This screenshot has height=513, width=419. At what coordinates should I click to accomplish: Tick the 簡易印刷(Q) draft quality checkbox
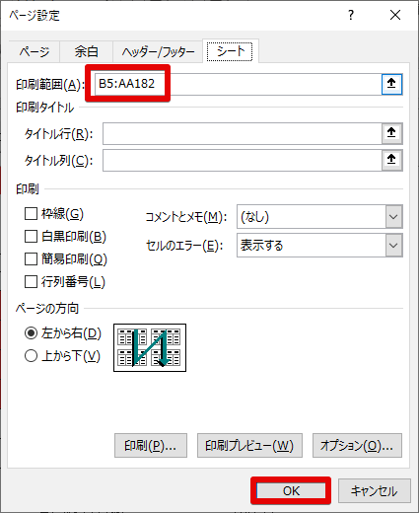pyautogui.click(x=31, y=259)
